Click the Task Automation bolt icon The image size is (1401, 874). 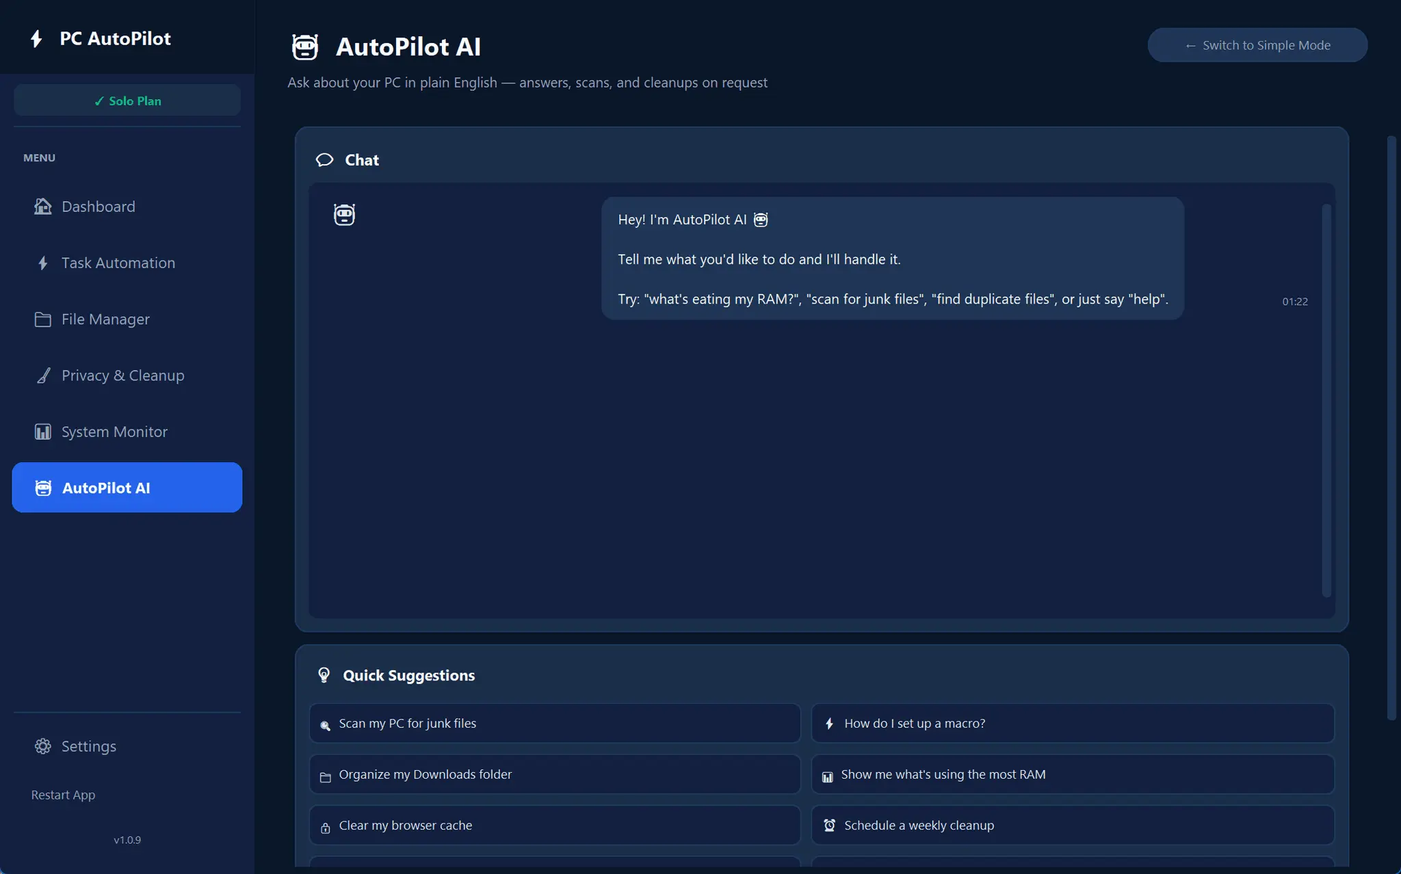43,263
